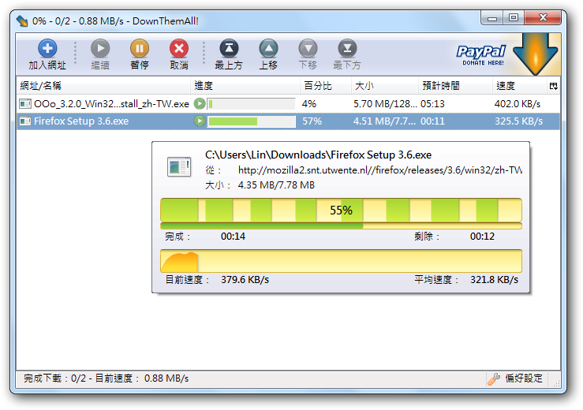Screen dimensions: 583x410
Task: Click the DownThemAll arrow logo
Action: pyautogui.click(x=535, y=54)
